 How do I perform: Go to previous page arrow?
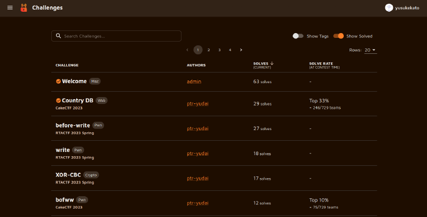pos(187,50)
